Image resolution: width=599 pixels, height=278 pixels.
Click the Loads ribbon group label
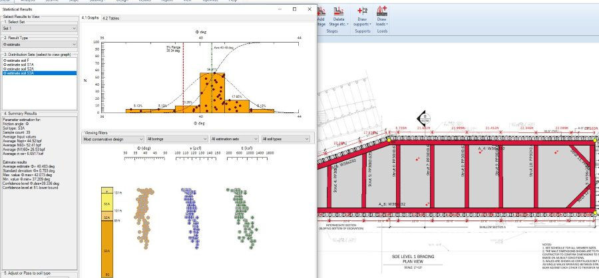[381, 31]
